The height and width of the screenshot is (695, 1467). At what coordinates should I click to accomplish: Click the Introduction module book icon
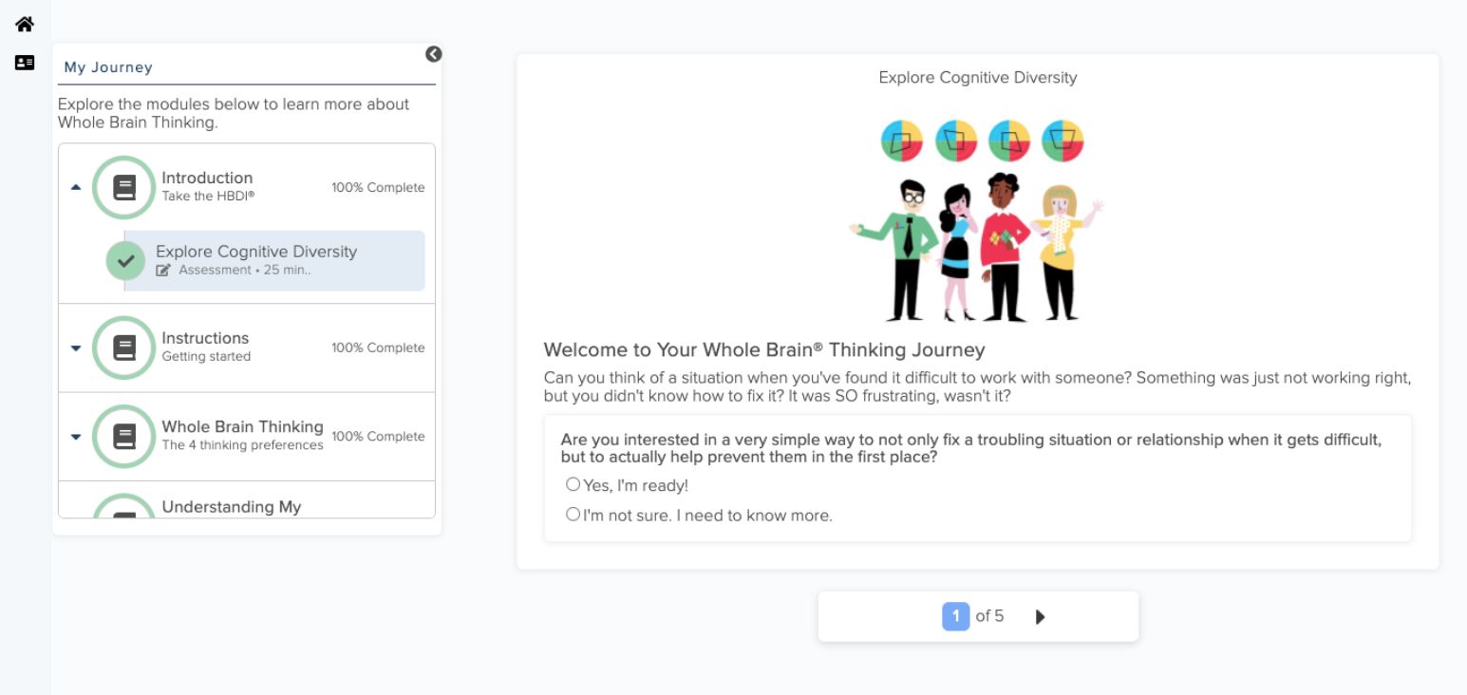tap(124, 187)
